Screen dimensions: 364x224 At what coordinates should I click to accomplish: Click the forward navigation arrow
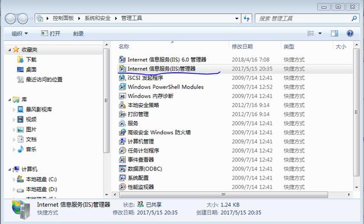(x=23, y=19)
